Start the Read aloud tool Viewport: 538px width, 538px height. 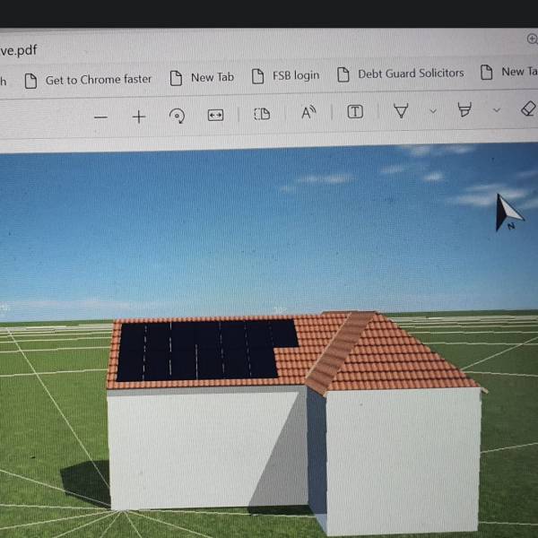(x=308, y=113)
